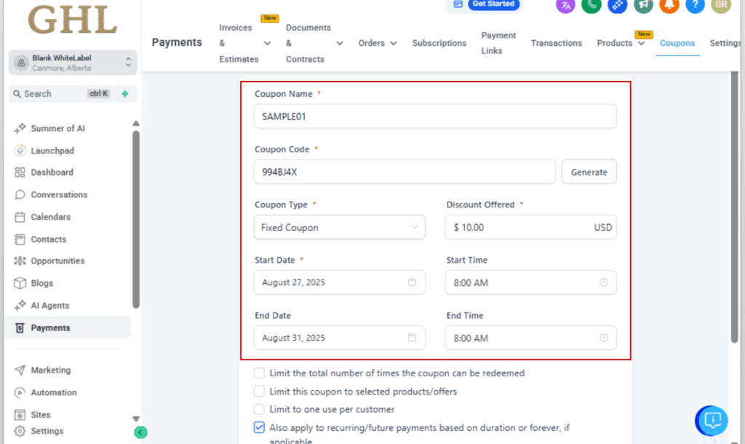Open the green phone dialer icon
Image resolution: width=745 pixels, height=444 pixels.
pos(591,5)
